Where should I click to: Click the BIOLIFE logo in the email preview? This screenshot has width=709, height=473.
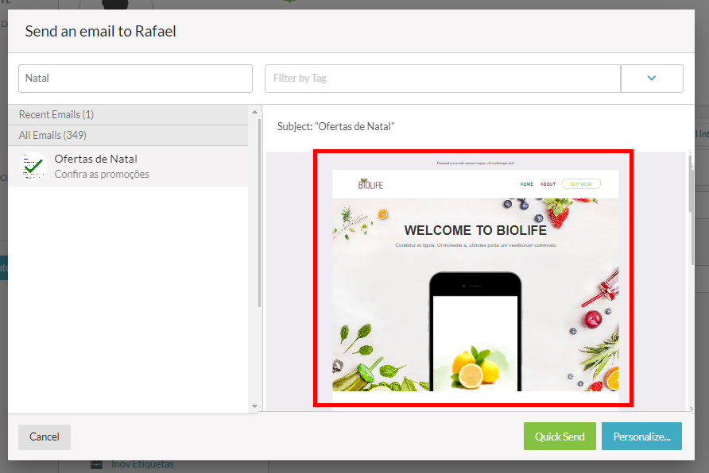click(x=370, y=184)
